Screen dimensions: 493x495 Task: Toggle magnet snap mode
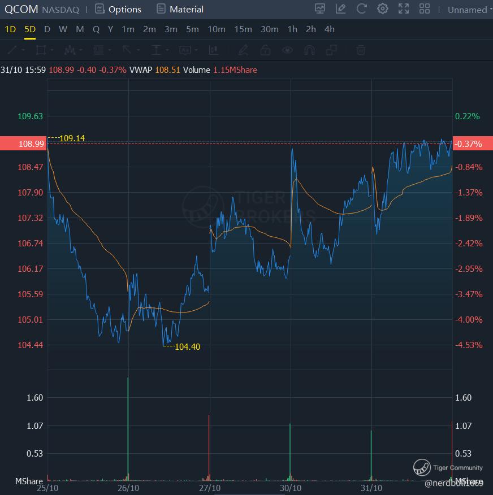309,50
